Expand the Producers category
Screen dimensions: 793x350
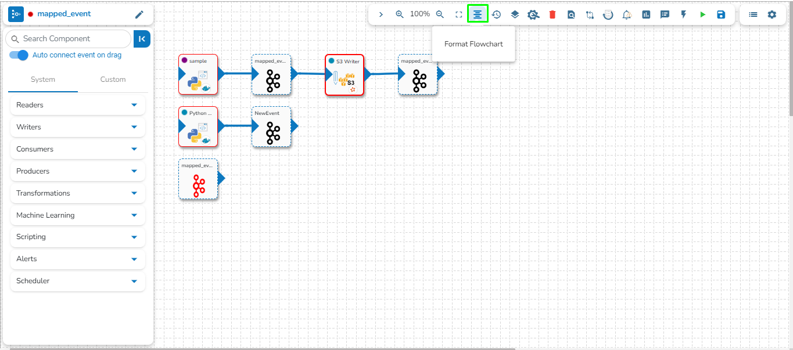78,171
